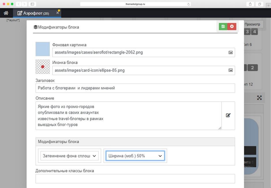Click the Safari back navigation arrow
271x188 pixels.
pyautogui.click(x=19, y=4)
